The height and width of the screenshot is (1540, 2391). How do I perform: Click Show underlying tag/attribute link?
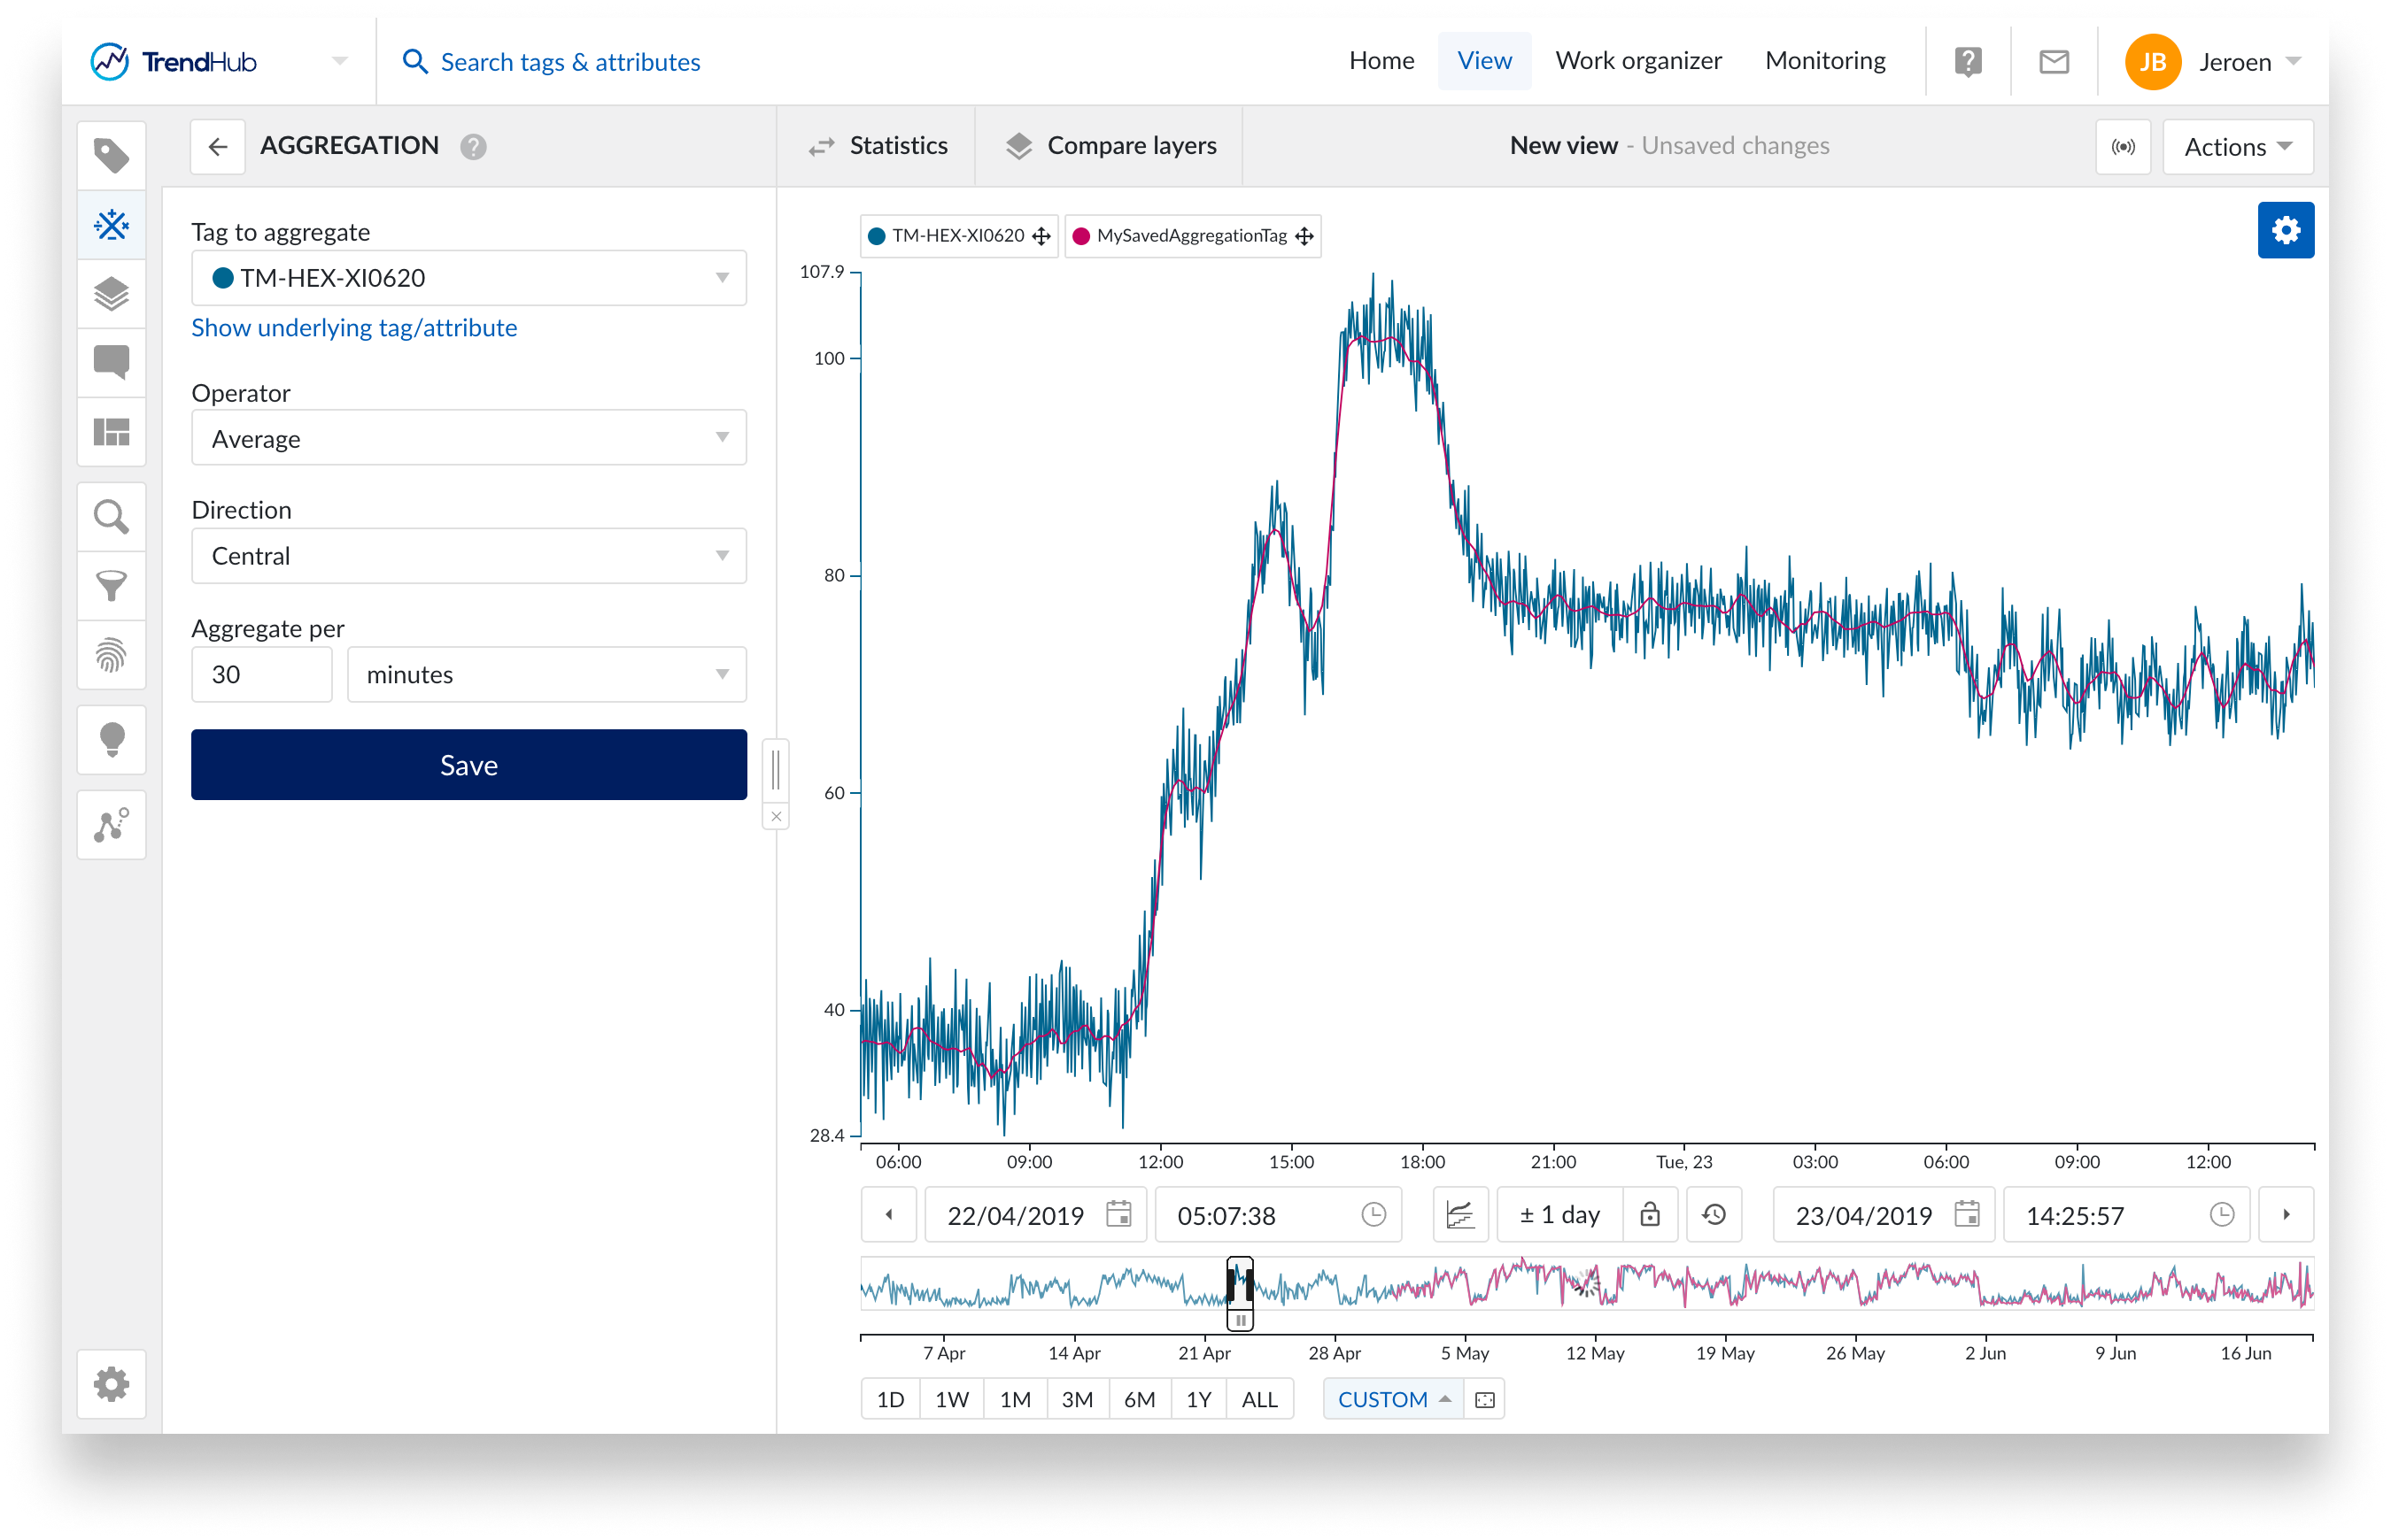(x=354, y=328)
